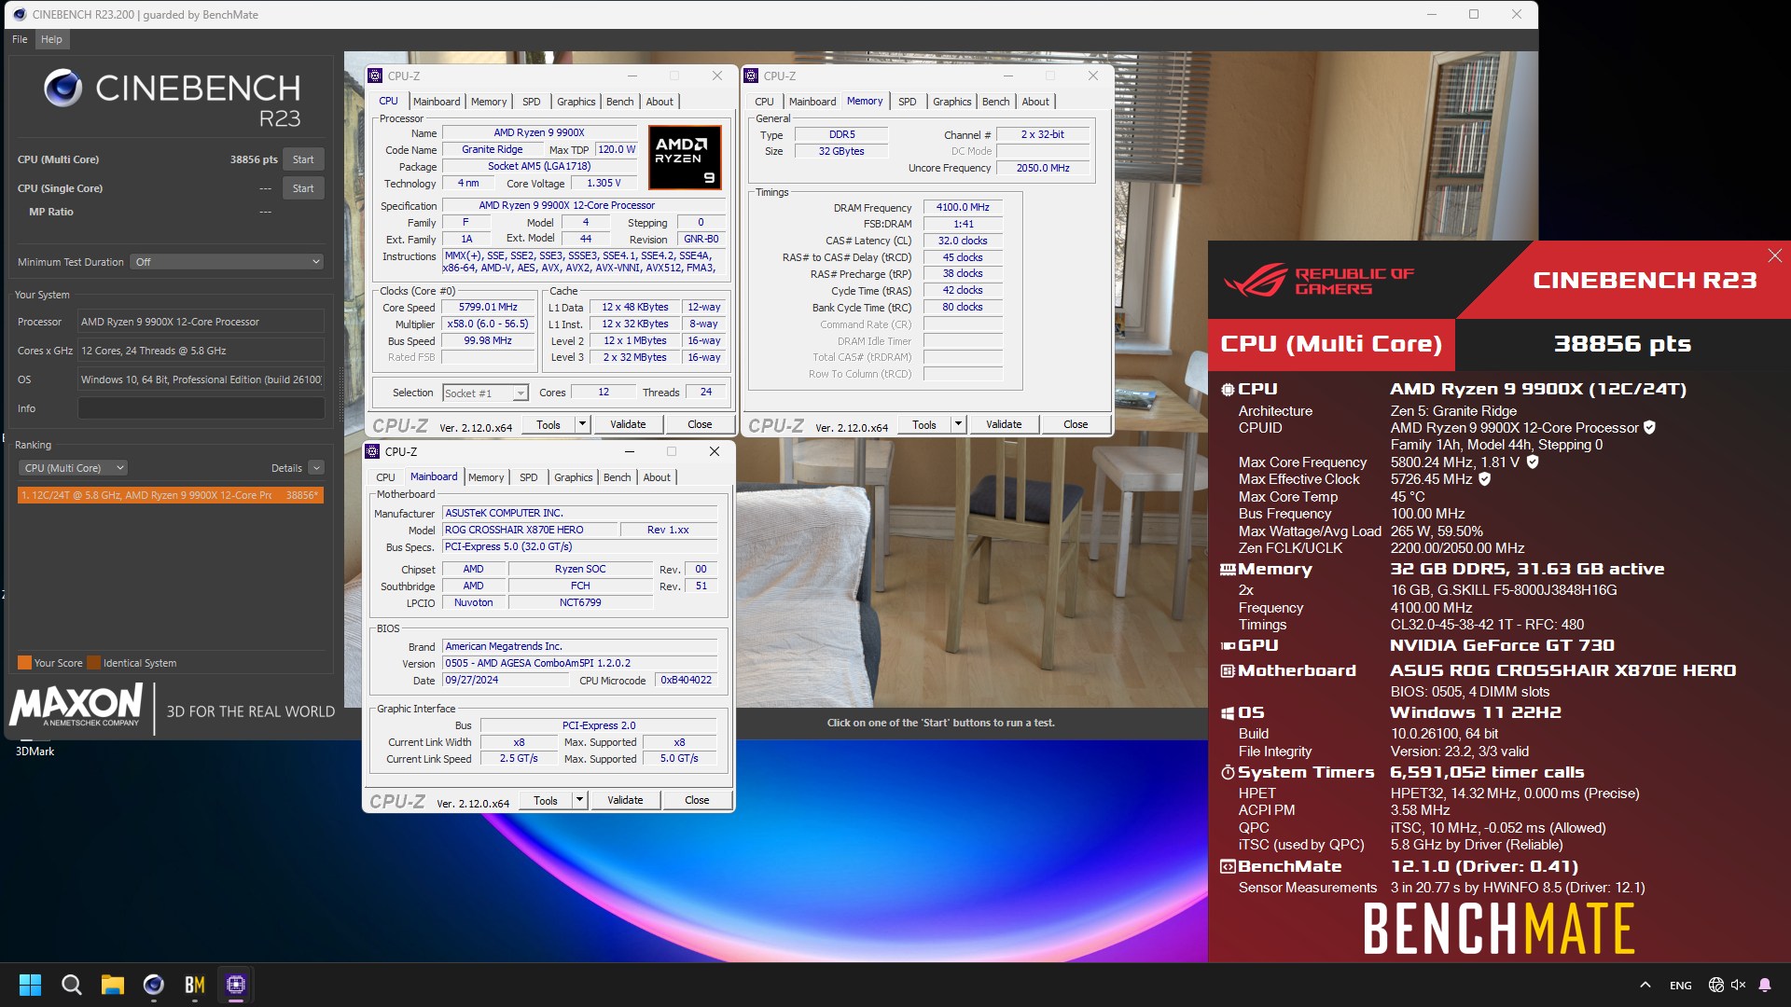Open File Explorer from taskbar
The image size is (1791, 1007).
(113, 985)
